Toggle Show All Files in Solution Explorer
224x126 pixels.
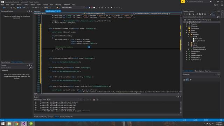pos(205,14)
